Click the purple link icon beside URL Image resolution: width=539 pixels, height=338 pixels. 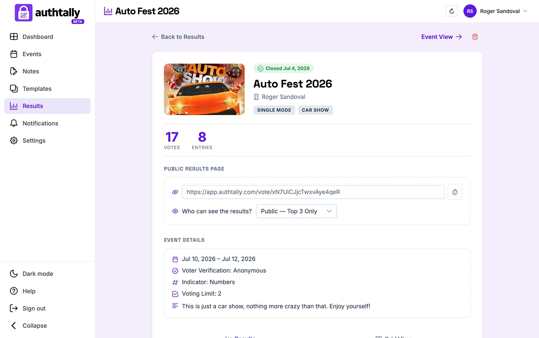click(x=175, y=192)
